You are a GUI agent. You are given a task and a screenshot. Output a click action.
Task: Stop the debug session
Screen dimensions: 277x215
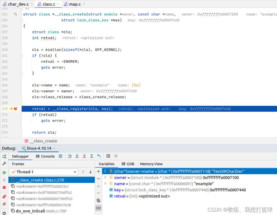(4, 187)
